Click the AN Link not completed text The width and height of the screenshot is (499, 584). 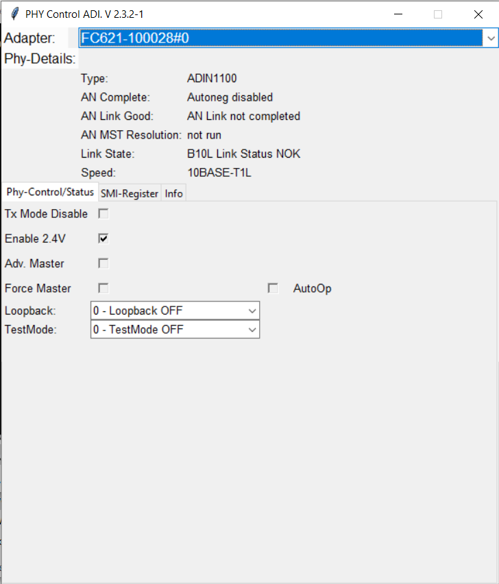click(x=243, y=117)
